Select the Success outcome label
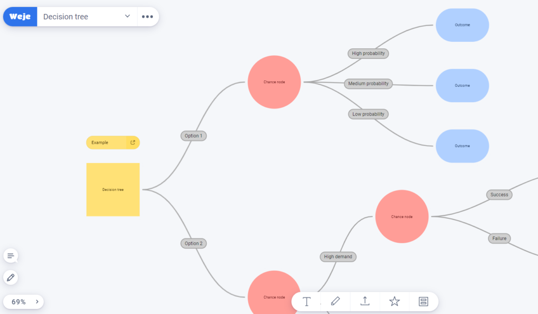This screenshot has height=314, width=538. coord(499,194)
